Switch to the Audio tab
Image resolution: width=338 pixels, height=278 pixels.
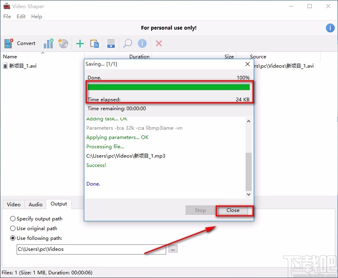35,204
